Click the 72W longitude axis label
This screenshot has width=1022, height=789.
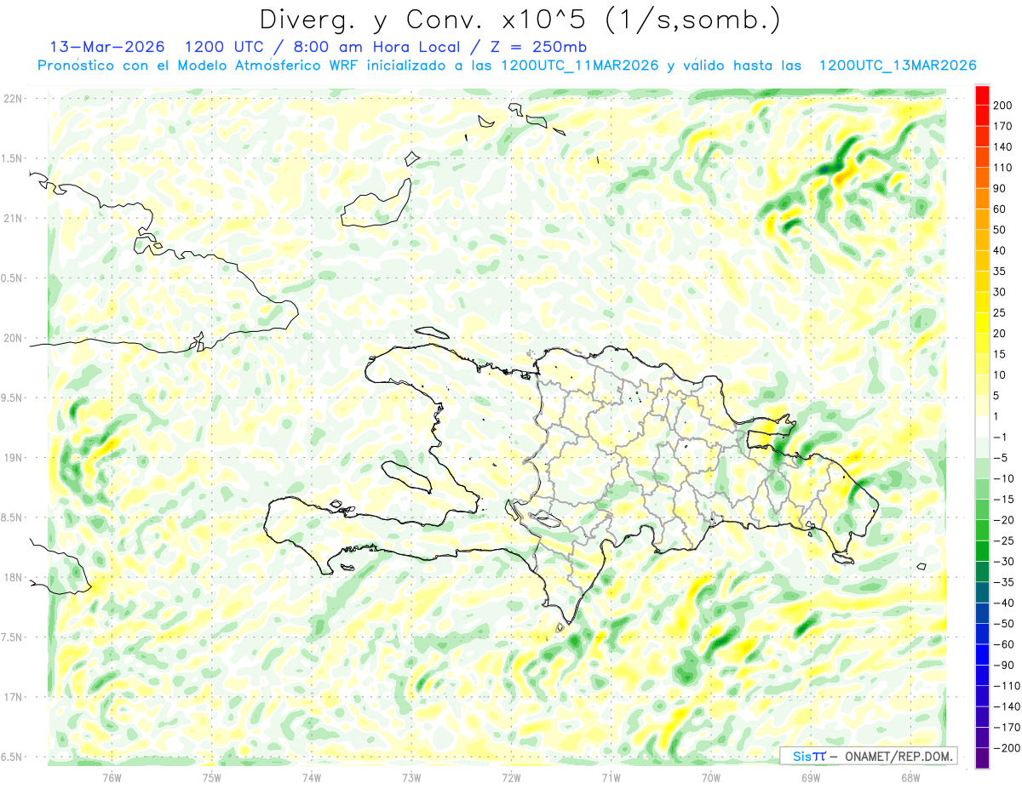pyautogui.click(x=511, y=776)
